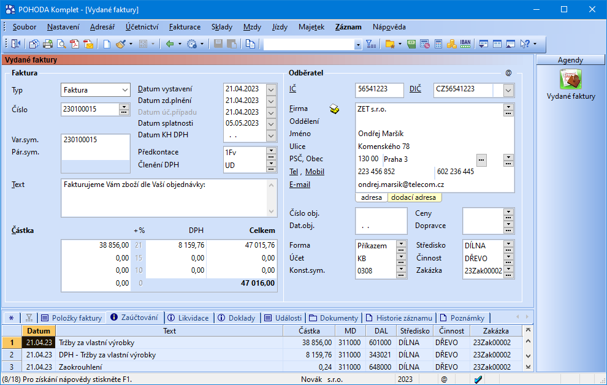Click the gear operations icon
Screen dimensions: 607x385
tap(192, 44)
